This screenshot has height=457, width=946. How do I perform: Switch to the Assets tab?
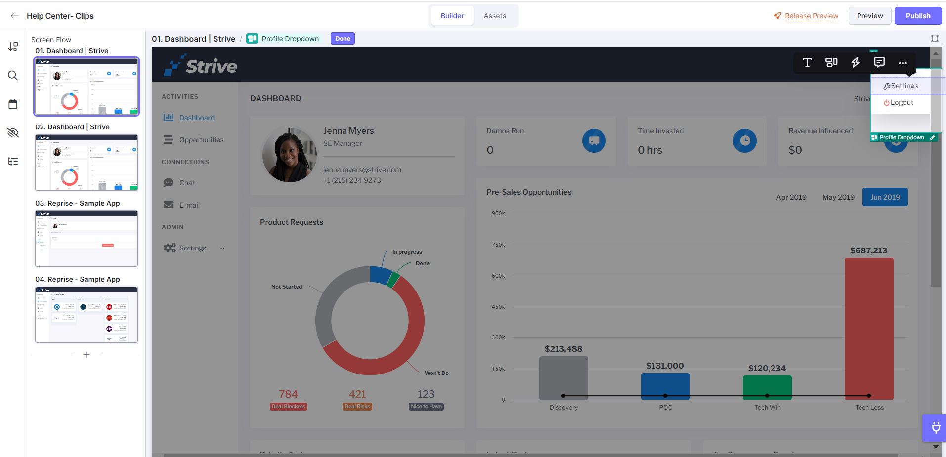pyautogui.click(x=495, y=16)
